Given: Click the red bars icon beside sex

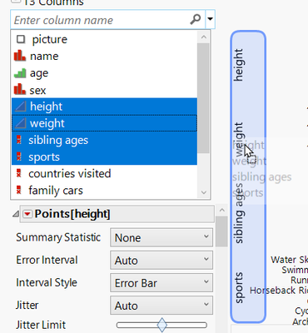Looking at the screenshot, I should pos(20,90).
